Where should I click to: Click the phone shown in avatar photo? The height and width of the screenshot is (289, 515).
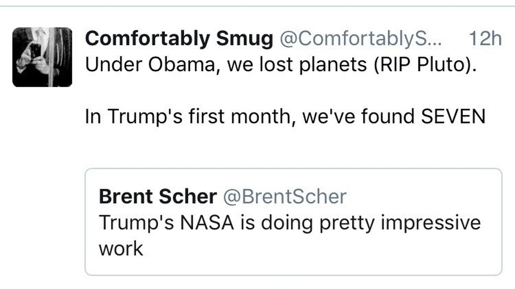click(35, 51)
